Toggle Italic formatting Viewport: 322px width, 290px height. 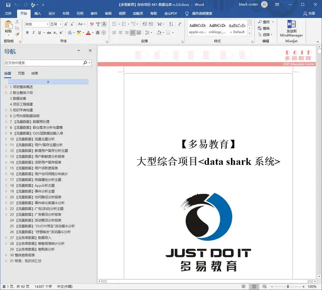click(33, 33)
